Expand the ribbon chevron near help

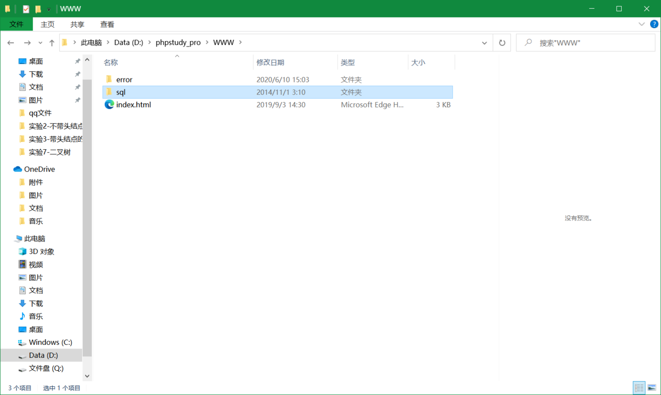click(641, 24)
